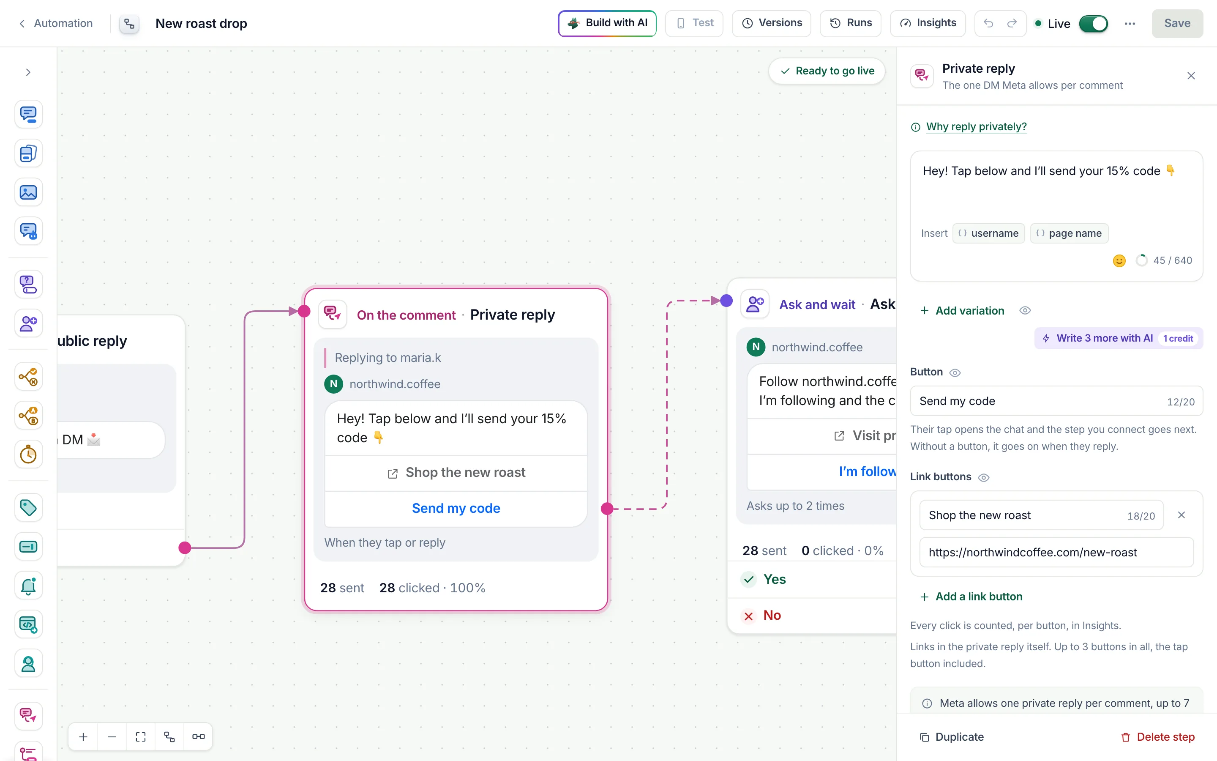The height and width of the screenshot is (761, 1217).
Task: Pick the AI bot message icon in sidebar
Action: [x=29, y=231]
